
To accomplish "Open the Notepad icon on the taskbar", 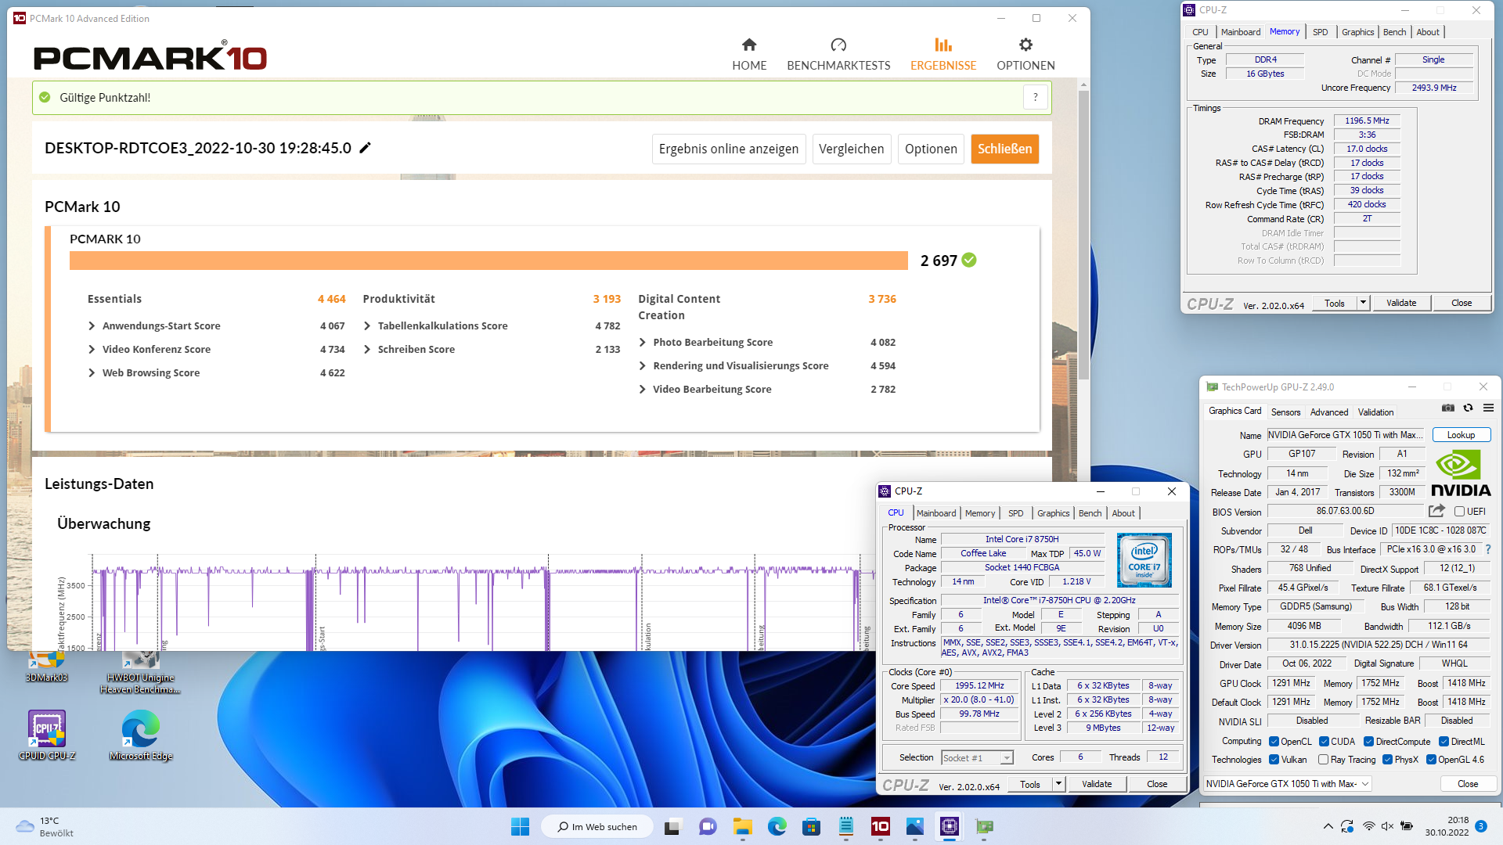I will coord(845,826).
